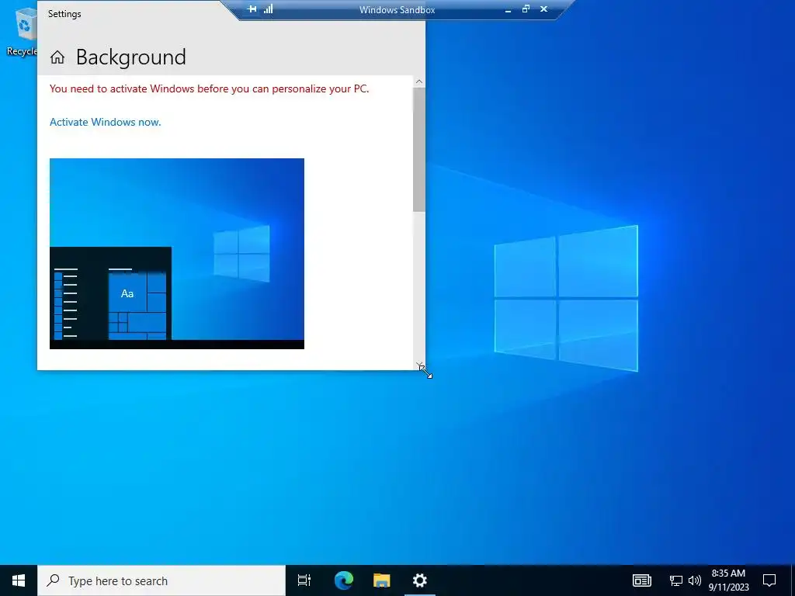Click the Settings scrollbar up arrow
Viewport: 795px width, 596px height.
point(418,81)
